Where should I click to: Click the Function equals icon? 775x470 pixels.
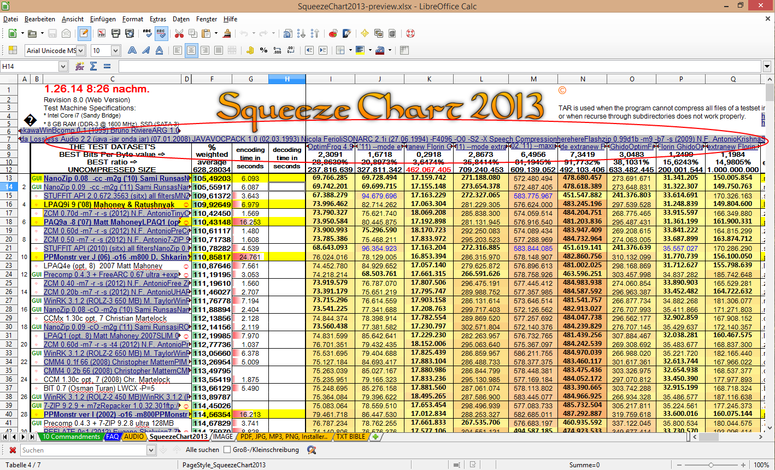(107, 66)
